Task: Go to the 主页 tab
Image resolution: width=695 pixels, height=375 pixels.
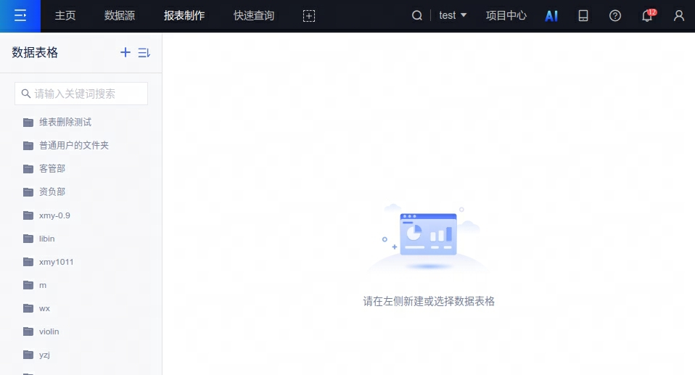Action: 65,16
